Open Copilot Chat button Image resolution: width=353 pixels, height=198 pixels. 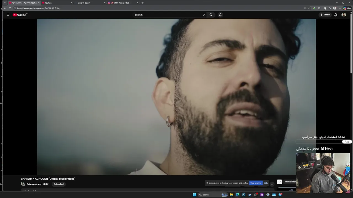click(x=347, y=8)
